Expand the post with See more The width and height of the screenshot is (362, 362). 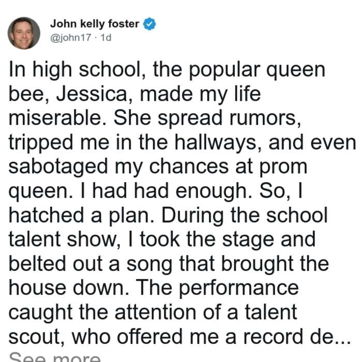tap(55, 357)
